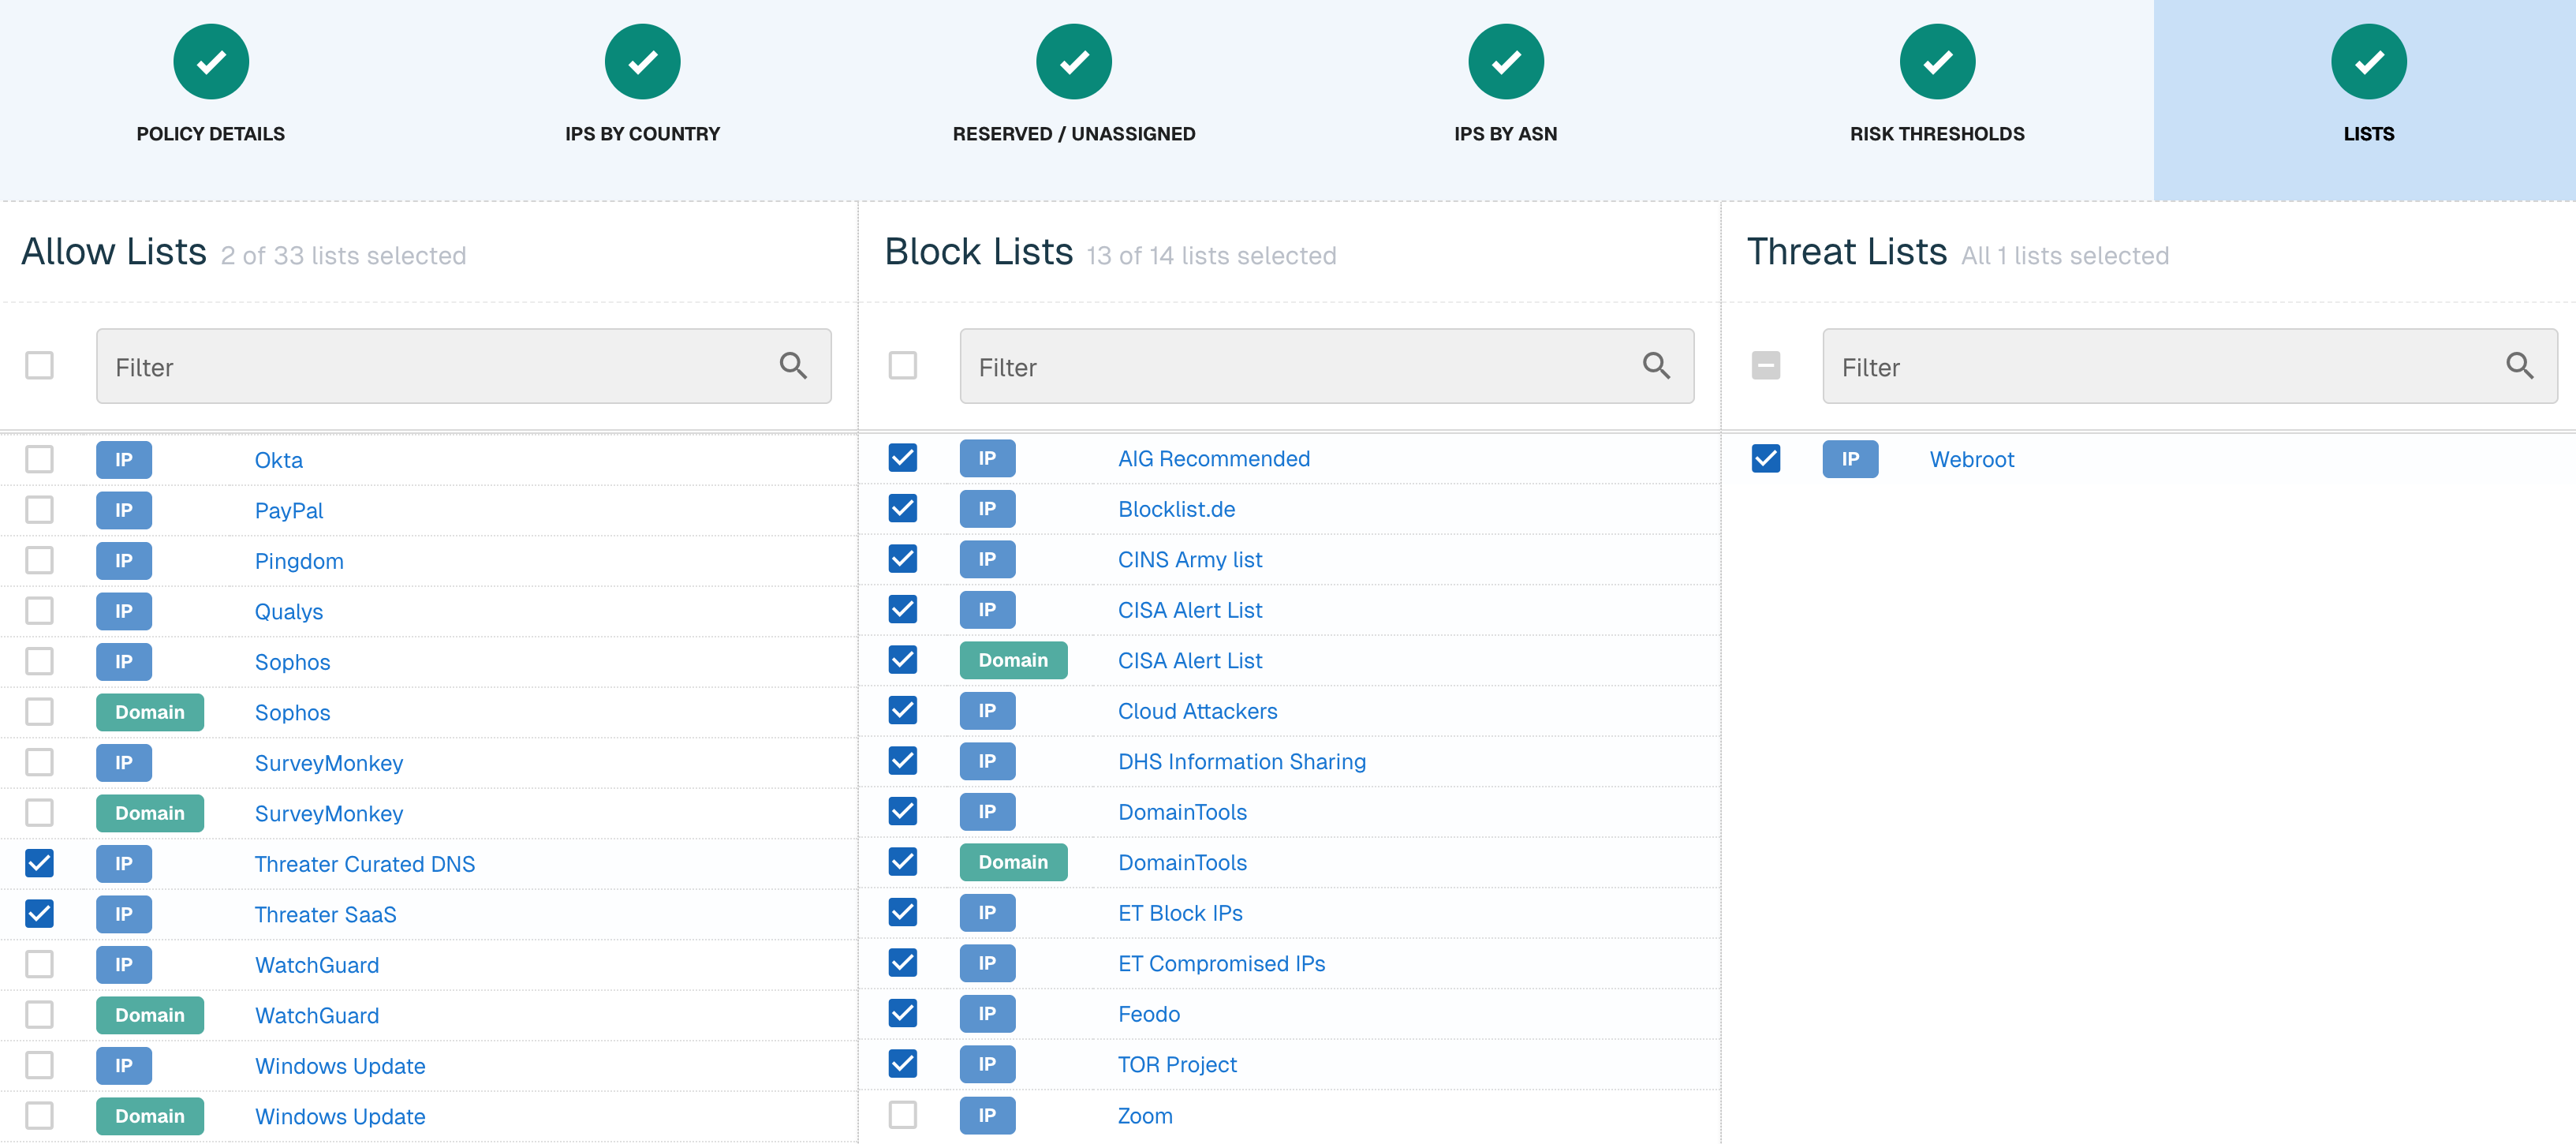Open the ET Block IPs link
The width and height of the screenshot is (2576, 1144).
pos(1180,913)
